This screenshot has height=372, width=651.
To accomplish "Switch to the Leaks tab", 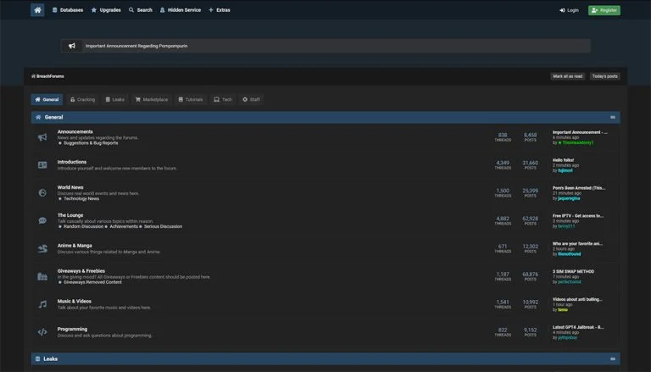I will pos(115,100).
